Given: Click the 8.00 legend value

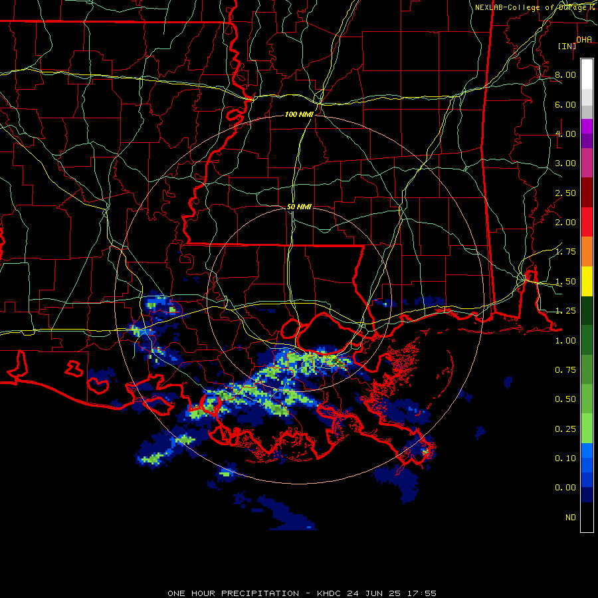Looking at the screenshot, I should point(565,74).
